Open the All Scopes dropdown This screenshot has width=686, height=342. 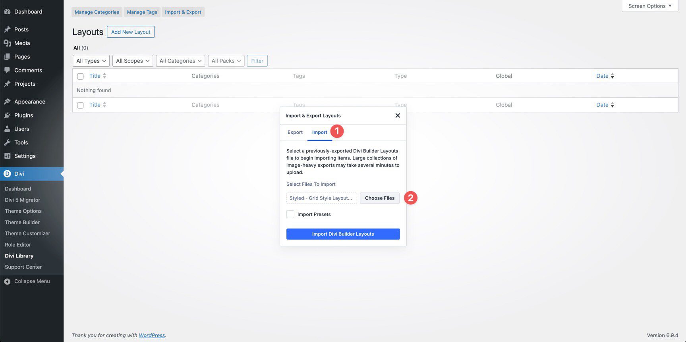tap(133, 61)
